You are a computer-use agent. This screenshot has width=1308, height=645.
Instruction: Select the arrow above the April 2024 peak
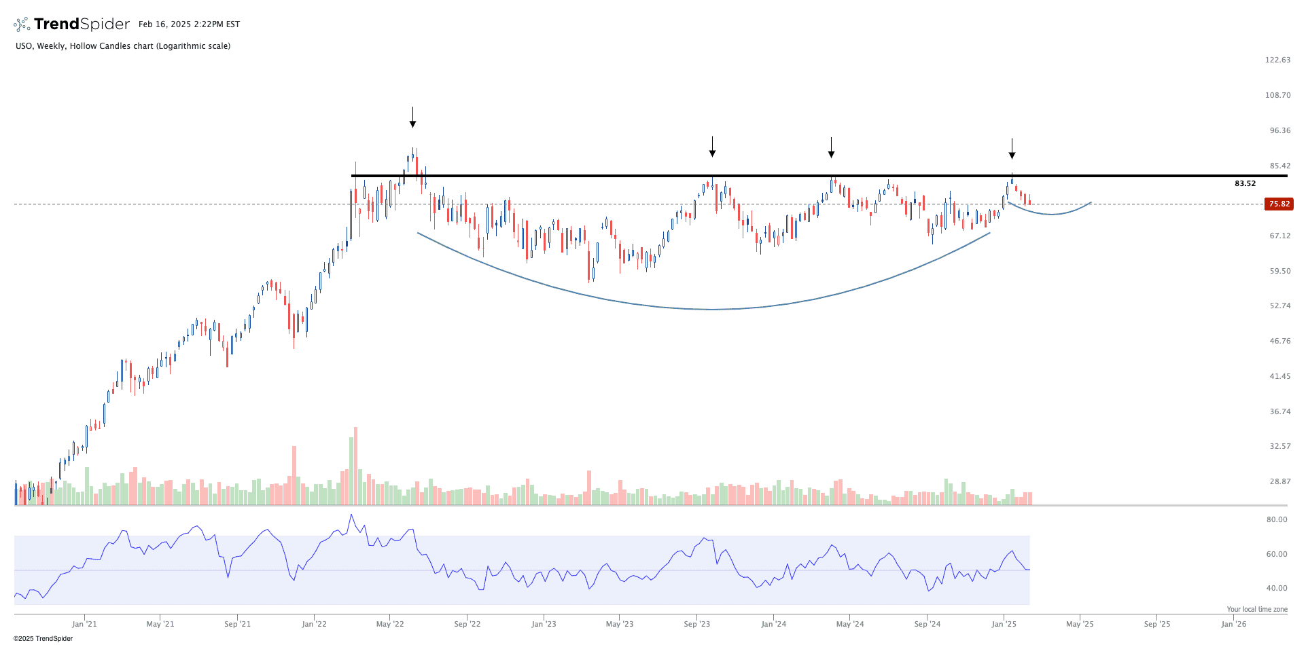[x=831, y=147]
